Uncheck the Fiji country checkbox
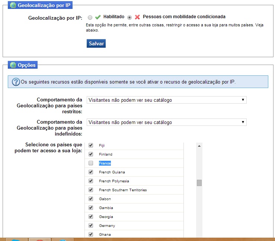 pos(91,146)
